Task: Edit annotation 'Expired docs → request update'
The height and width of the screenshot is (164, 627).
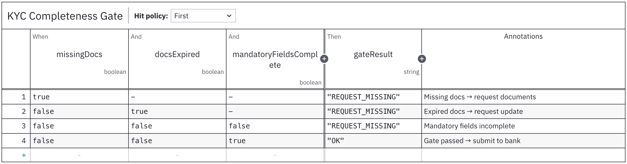Action: coord(523,112)
